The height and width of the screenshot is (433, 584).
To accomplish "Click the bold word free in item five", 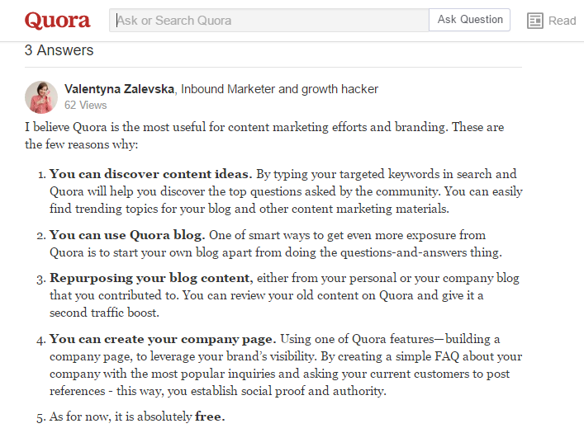I will (x=208, y=417).
